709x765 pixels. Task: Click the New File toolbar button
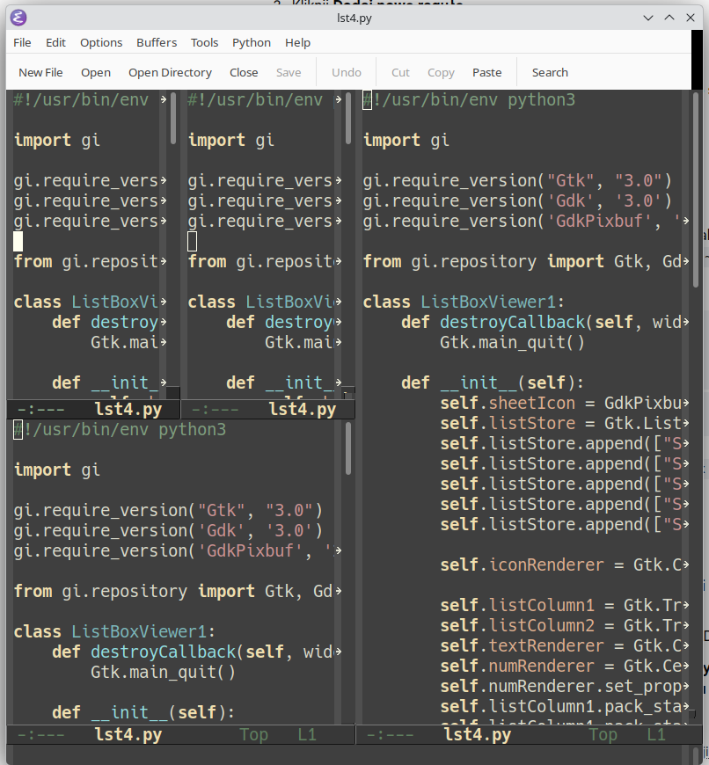point(40,73)
